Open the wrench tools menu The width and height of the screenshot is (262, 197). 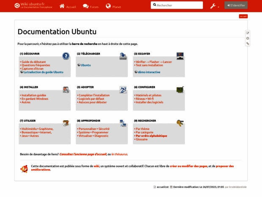(x=214, y=6)
